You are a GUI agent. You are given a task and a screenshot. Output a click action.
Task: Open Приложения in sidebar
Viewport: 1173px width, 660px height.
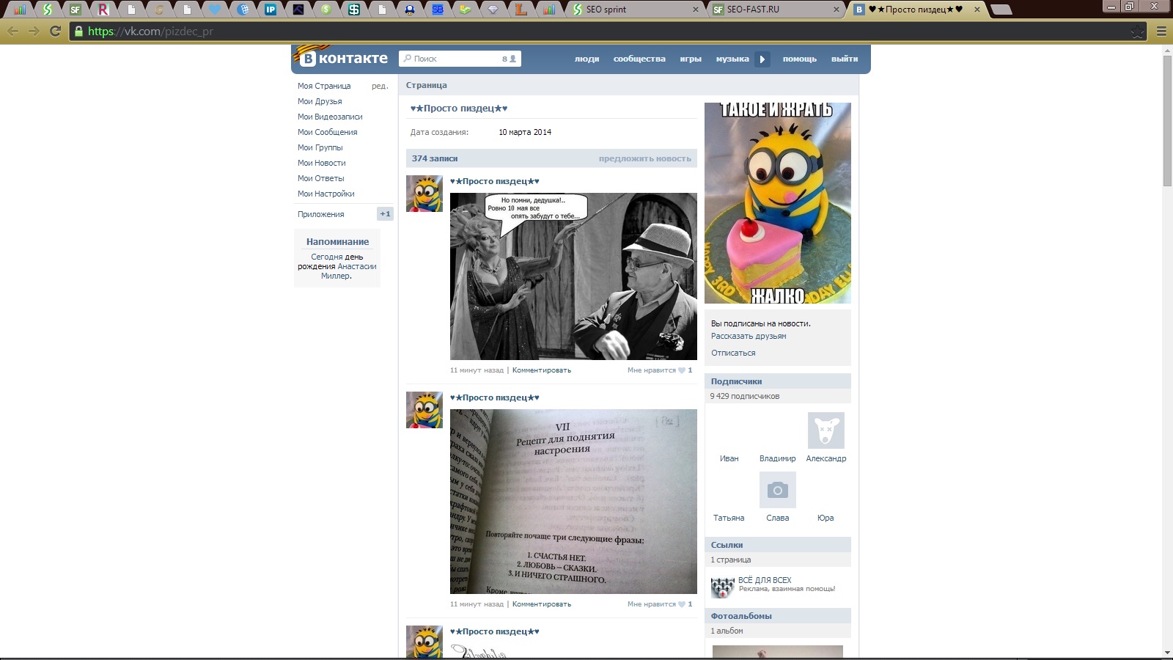point(320,214)
